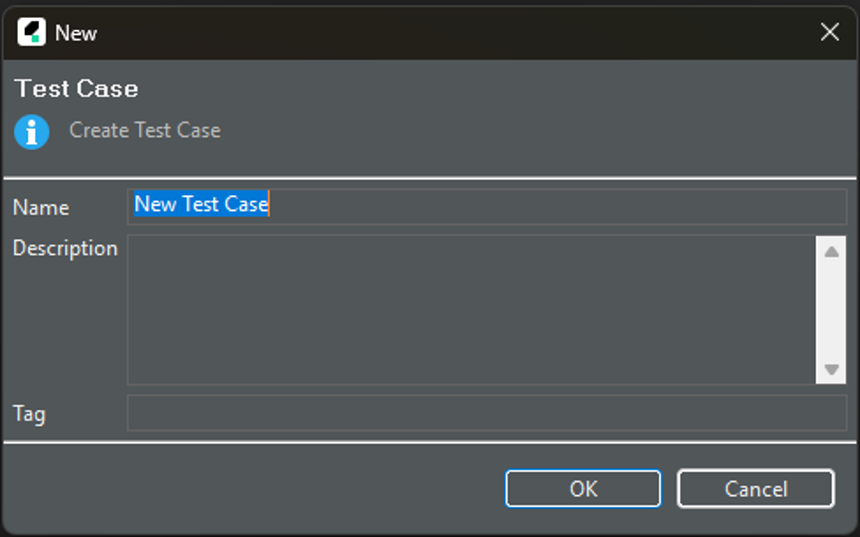Click the empty footer area beside OK

point(249,489)
